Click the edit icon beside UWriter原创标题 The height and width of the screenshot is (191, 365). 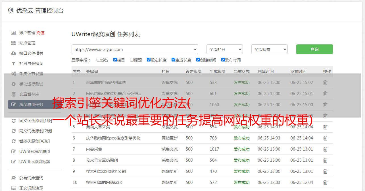pos(13,162)
